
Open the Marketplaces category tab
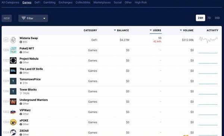coord(102,3)
